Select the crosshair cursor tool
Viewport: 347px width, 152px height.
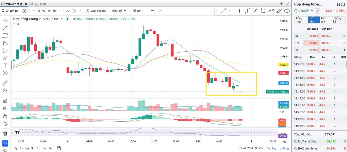pos(5,21)
